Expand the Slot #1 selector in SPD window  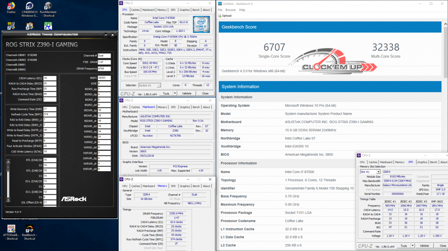tap(379, 172)
